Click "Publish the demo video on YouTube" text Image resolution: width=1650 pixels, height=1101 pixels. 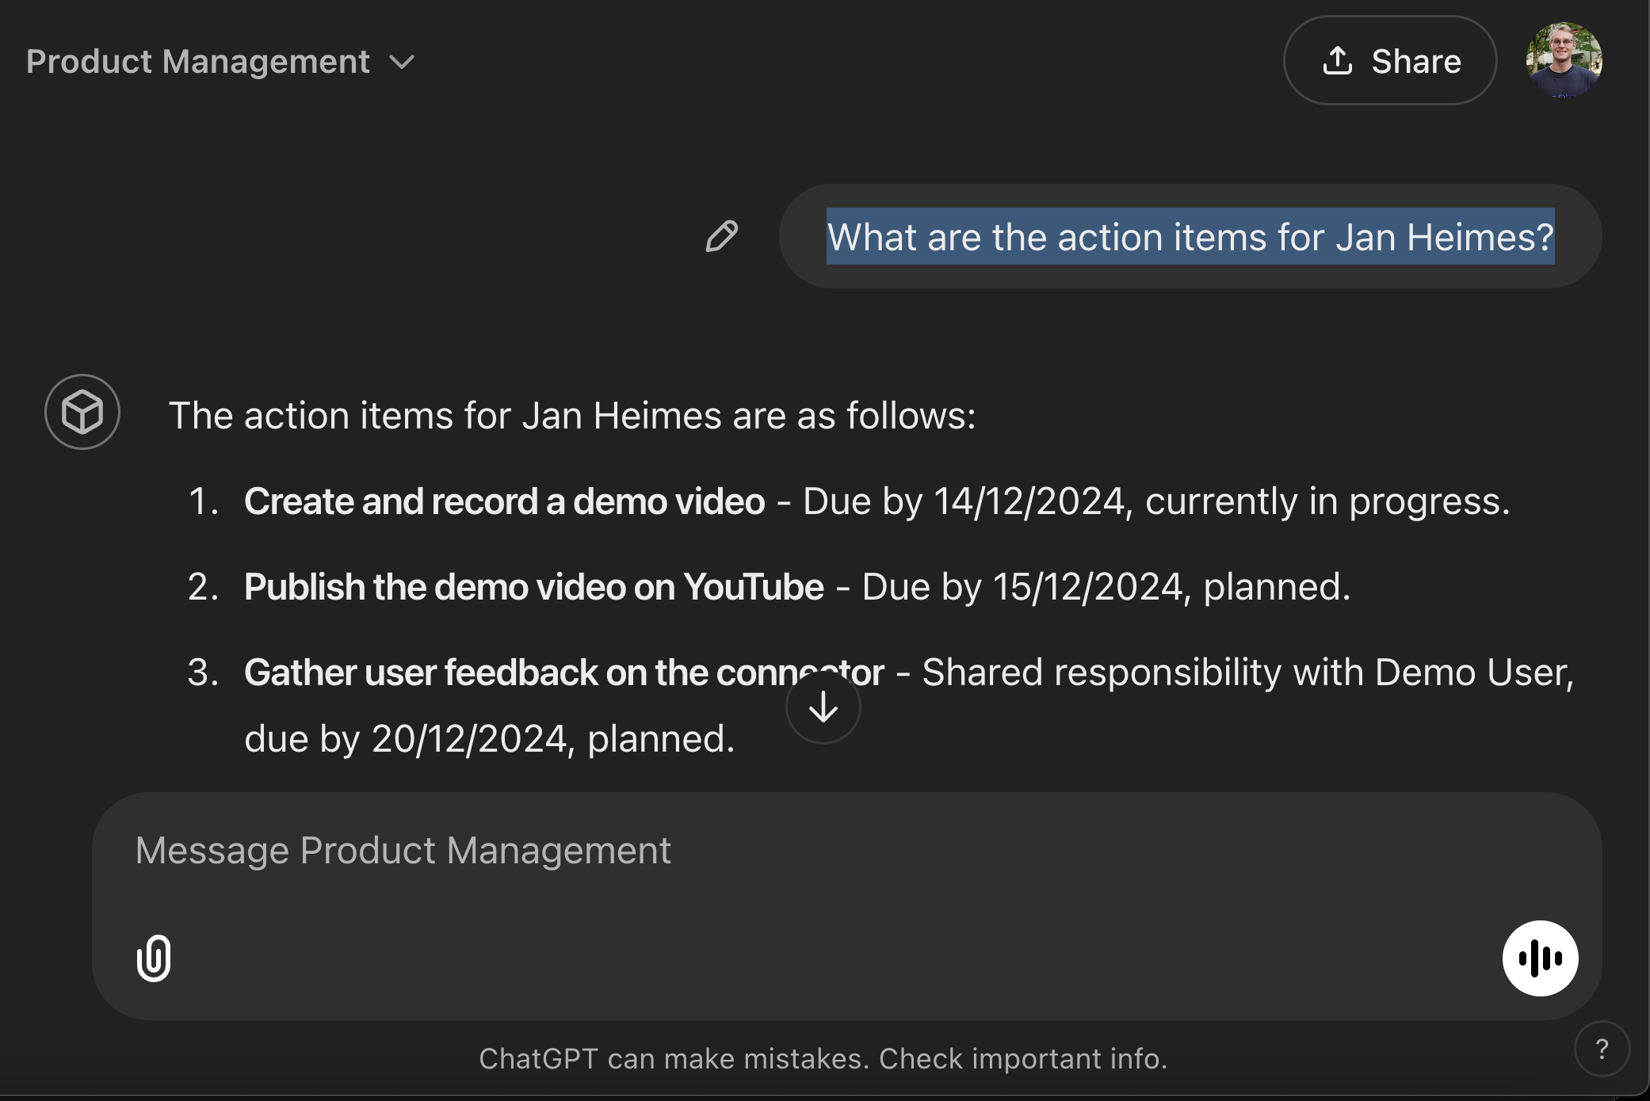[x=533, y=587]
